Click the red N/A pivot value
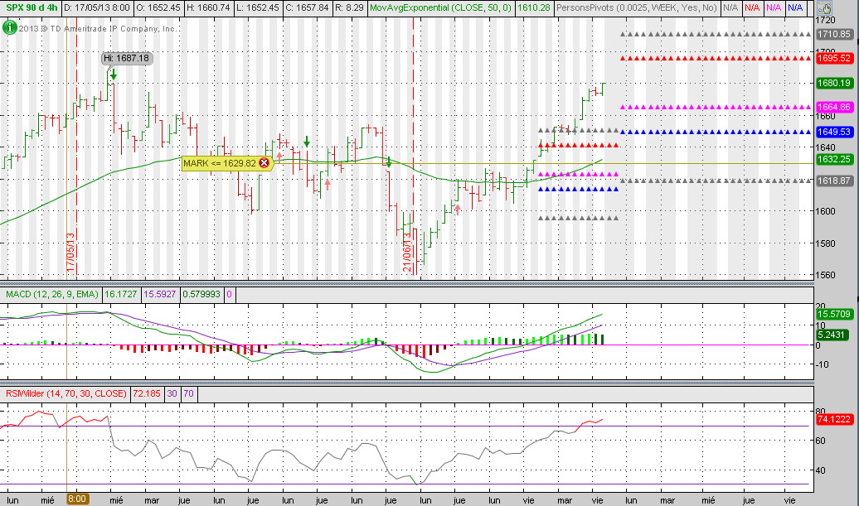Screen dimensions: 859x506 pos(751,7)
